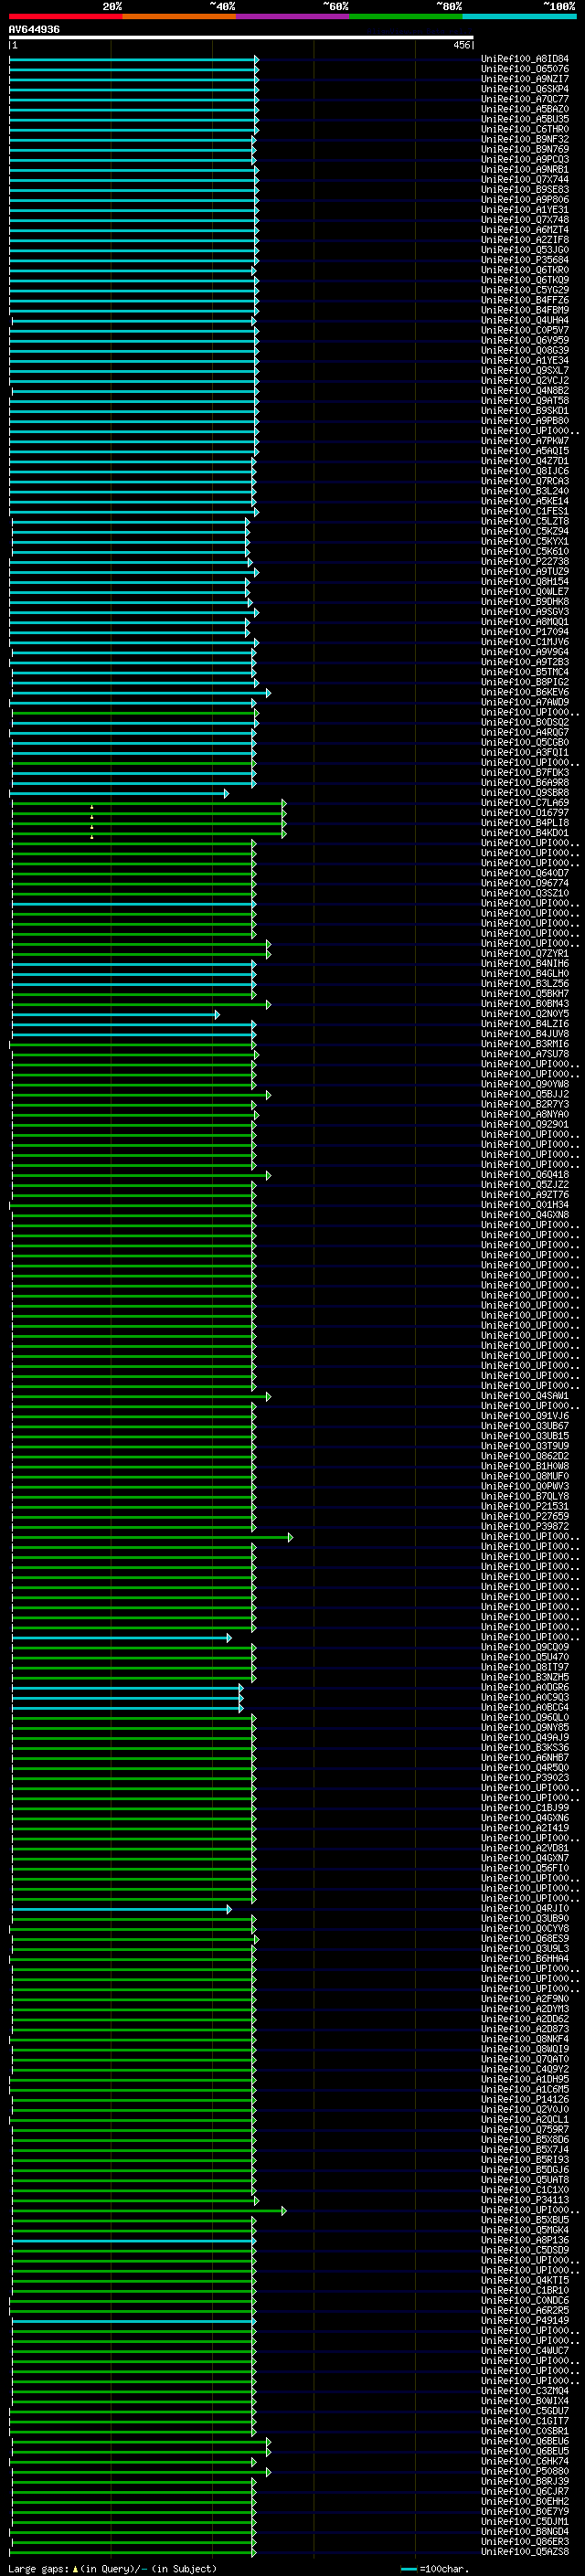Screen dimensions: 585x2576
Task: Click the label UniRef100_Q4UHA4
Action: (x=525, y=320)
